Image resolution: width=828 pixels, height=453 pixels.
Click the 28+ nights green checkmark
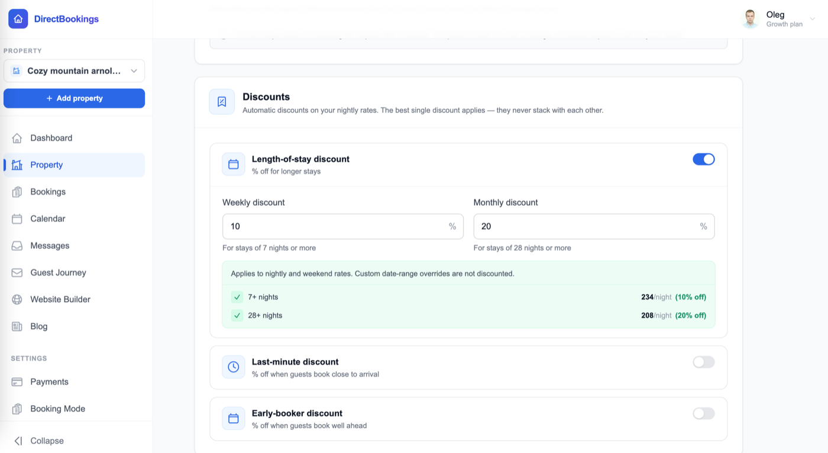pyautogui.click(x=237, y=315)
